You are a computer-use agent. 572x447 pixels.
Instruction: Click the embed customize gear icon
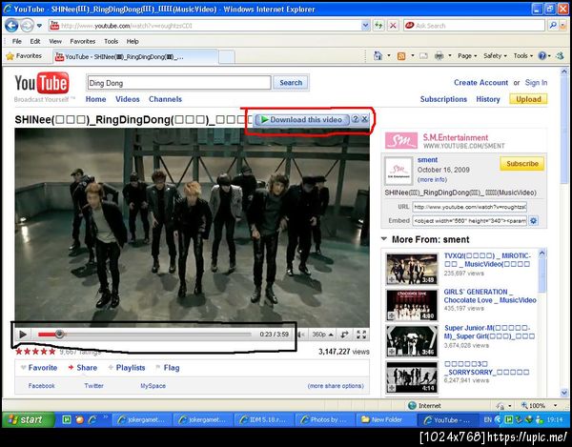click(x=533, y=220)
